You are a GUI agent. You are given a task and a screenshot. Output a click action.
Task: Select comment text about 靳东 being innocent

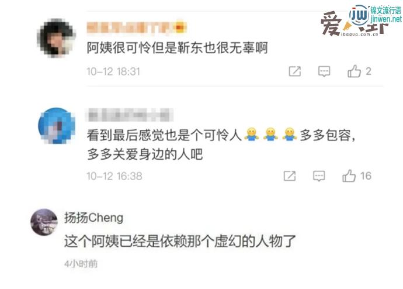coord(177,48)
